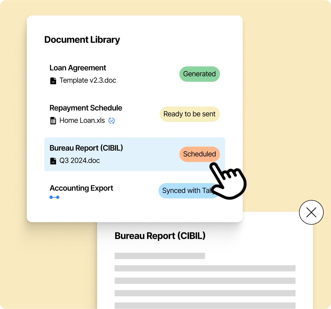
Task: Open the Q3 2024.doc file icon
Action: pyautogui.click(x=53, y=160)
